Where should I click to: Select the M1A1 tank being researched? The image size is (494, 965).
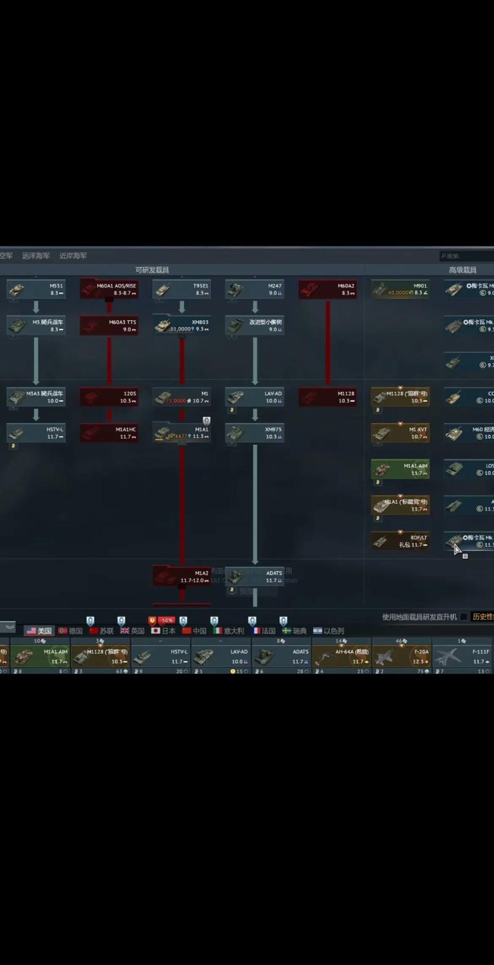point(182,432)
